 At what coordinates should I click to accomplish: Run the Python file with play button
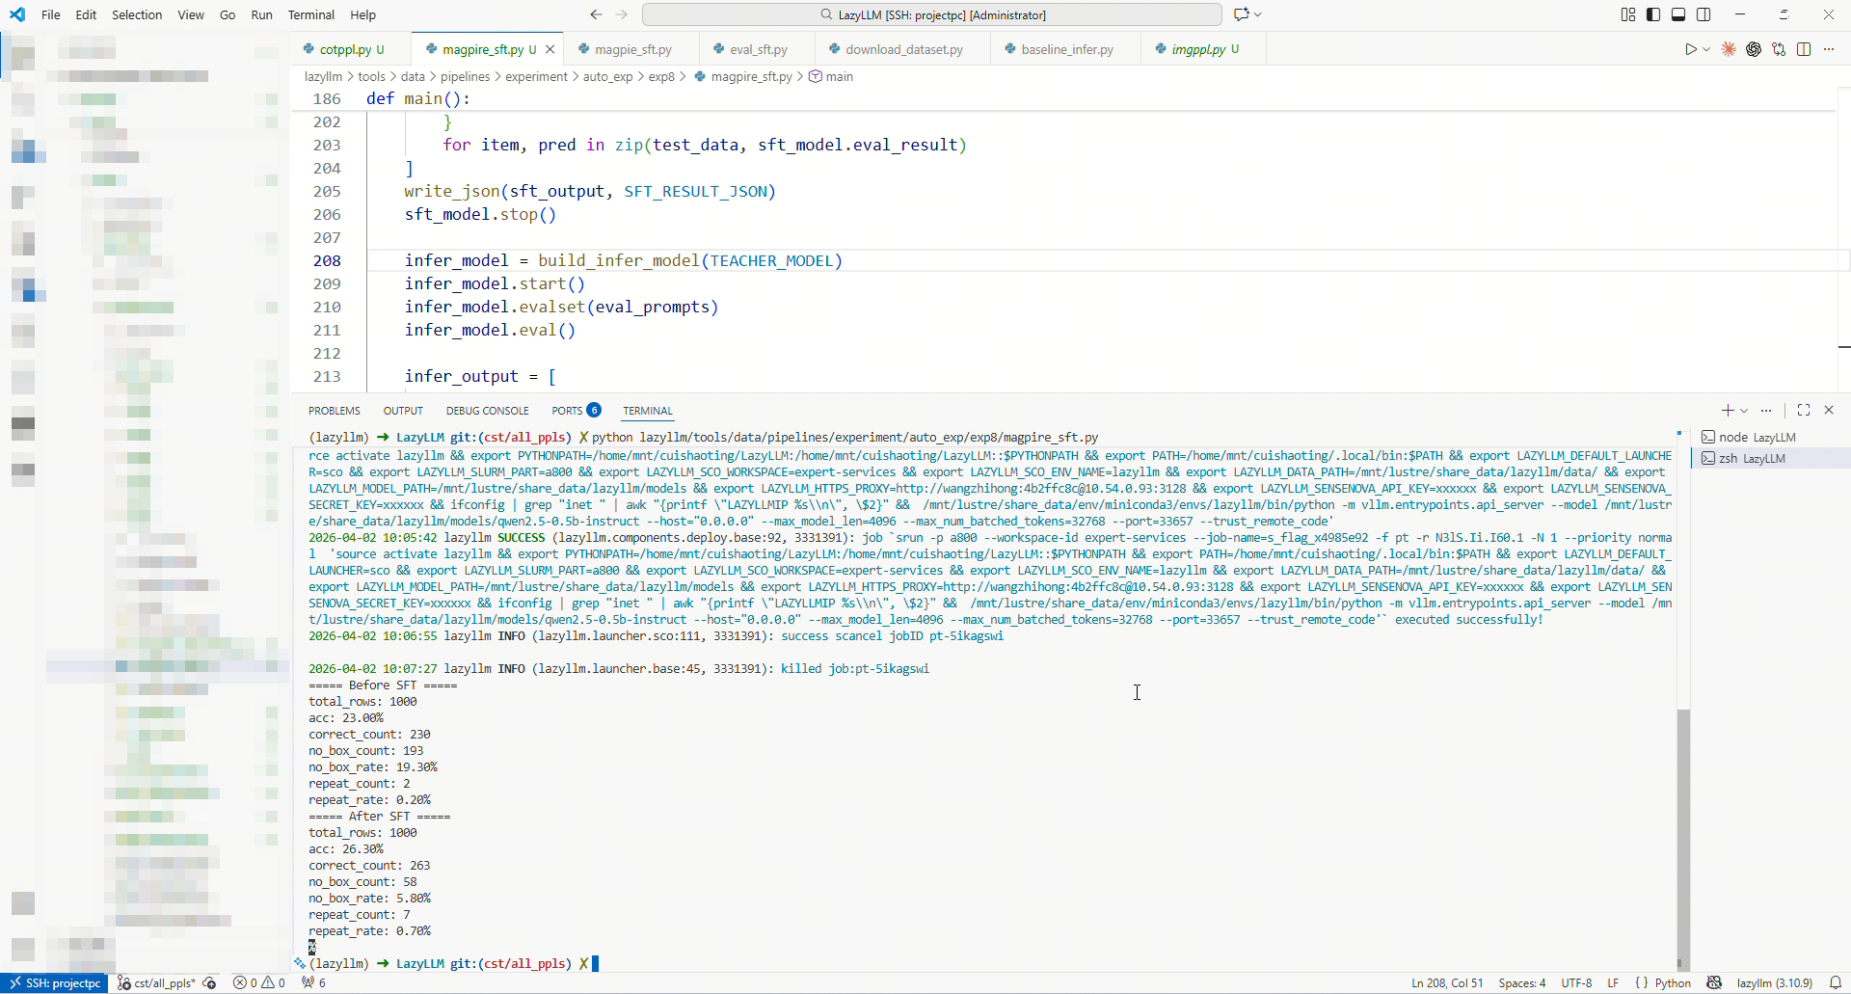tap(1690, 49)
